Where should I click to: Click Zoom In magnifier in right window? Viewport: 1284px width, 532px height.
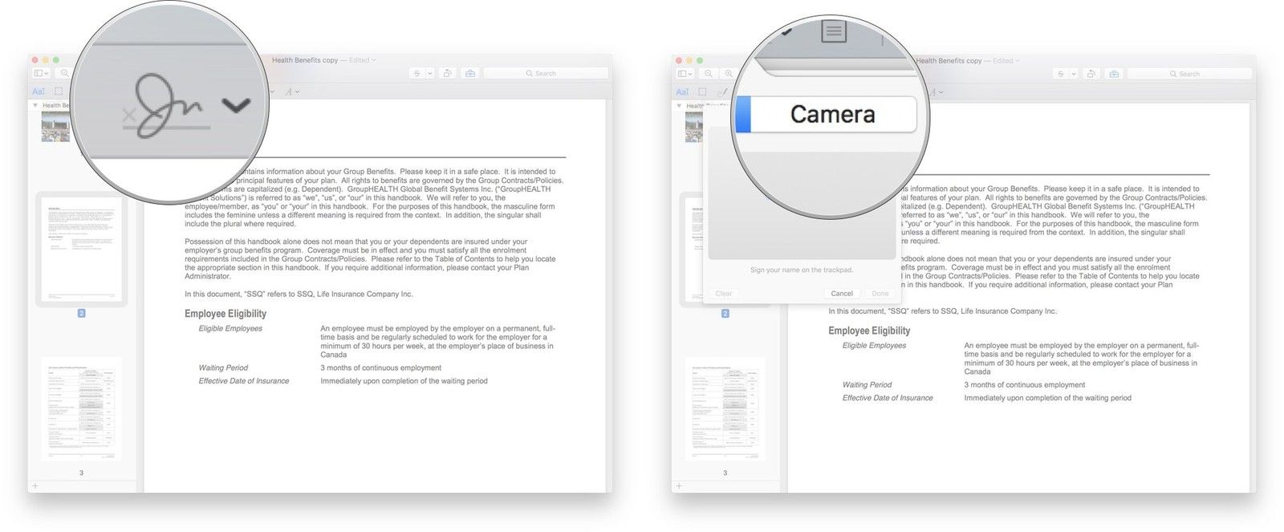tap(729, 74)
